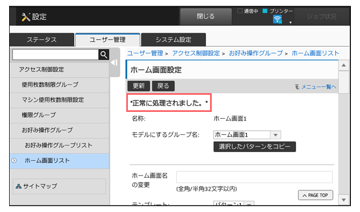This screenshot has height=212, width=360.
Task: Select ホーム画面リスト in the sidebar
Action: (x=60, y=161)
